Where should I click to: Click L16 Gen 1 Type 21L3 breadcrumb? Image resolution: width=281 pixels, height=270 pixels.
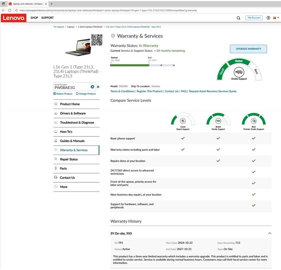pyautogui.click(x=133, y=27)
